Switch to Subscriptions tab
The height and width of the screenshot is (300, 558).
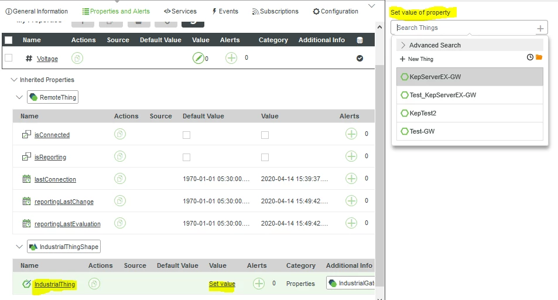click(x=275, y=11)
